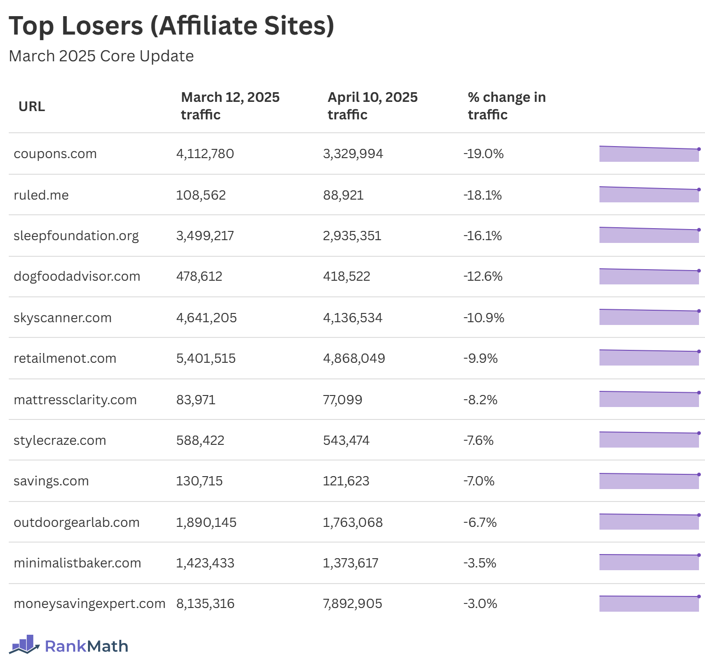Click the 108,562 traffic value

tap(201, 195)
